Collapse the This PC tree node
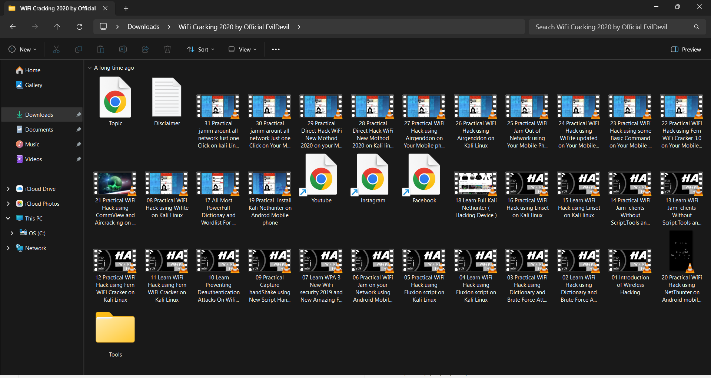This screenshot has width=711, height=378. [x=8, y=219]
